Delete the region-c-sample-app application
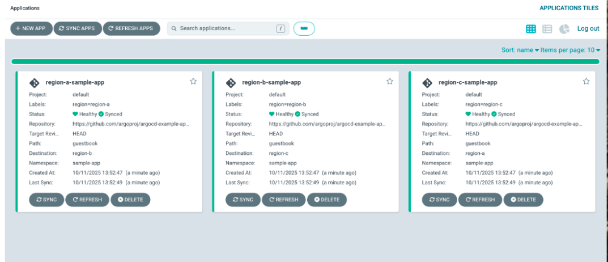Viewport: 608px width, 262px height. (523, 200)
